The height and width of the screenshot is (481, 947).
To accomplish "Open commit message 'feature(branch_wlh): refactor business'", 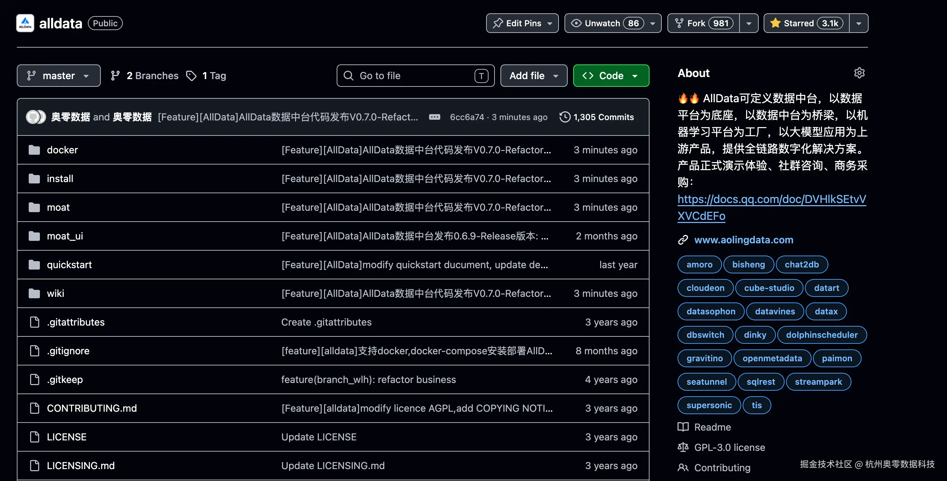I will pyautogui.click(x=369, y=379).
